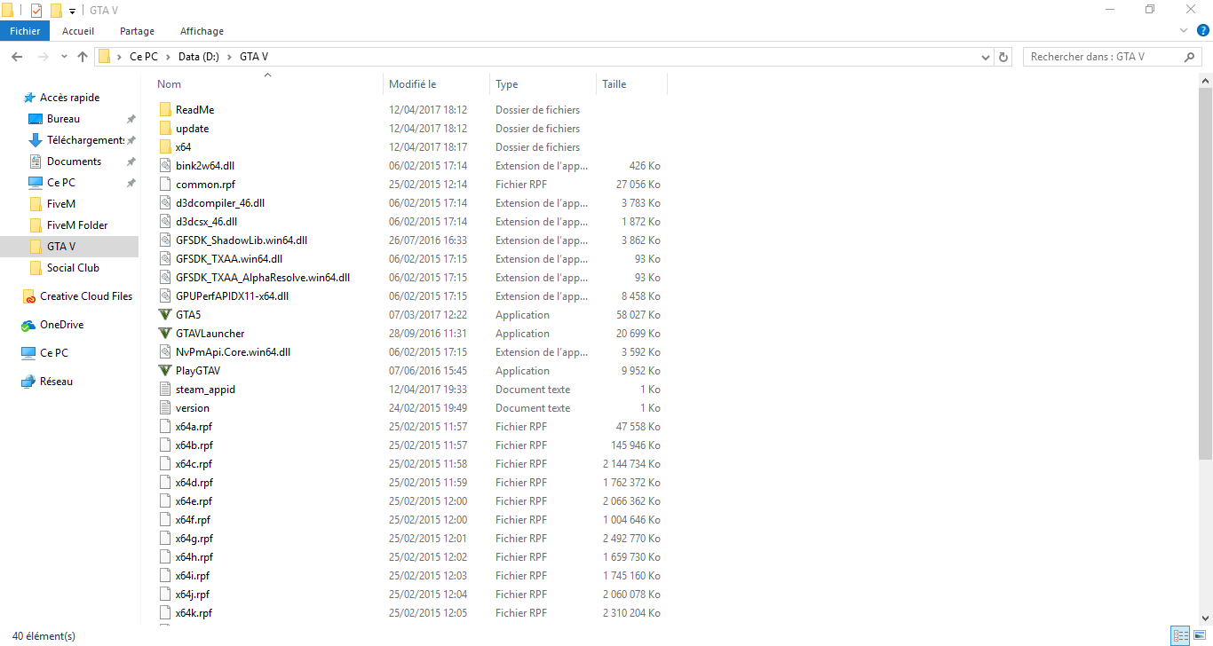
Task: Go up one folder level arrow
Action: 83,57
